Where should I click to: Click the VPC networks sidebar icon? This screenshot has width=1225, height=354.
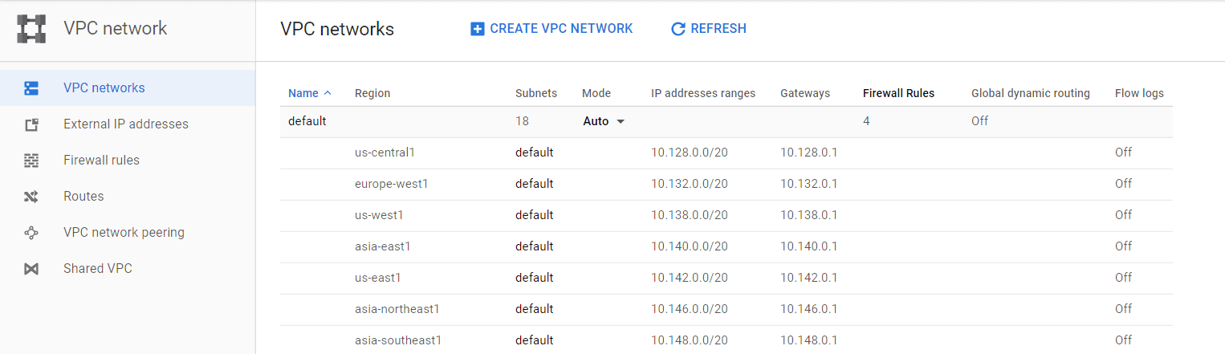(31, 88)
